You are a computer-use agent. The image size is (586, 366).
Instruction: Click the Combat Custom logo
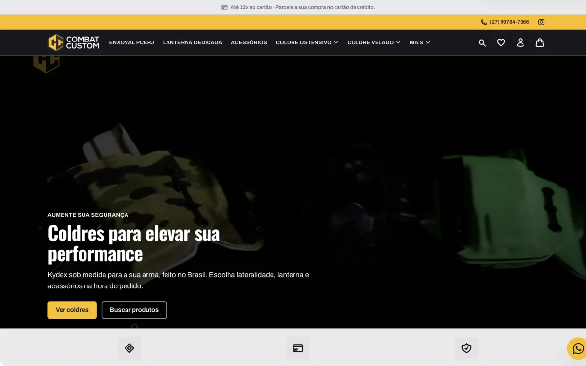[74, 42]
